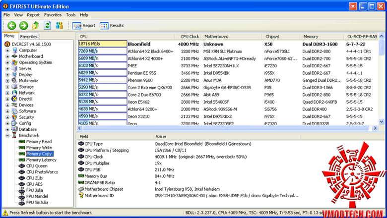Viewport: 387px width, 218px height.
Task: Expand the Computer tree node
Action: [7, 51]
